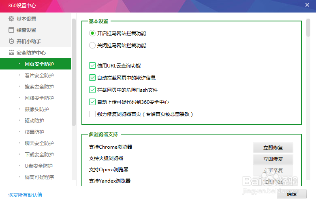Select 驱动防护 item
Viewport: 316px width, 202px height.
[x=36, y=120]
